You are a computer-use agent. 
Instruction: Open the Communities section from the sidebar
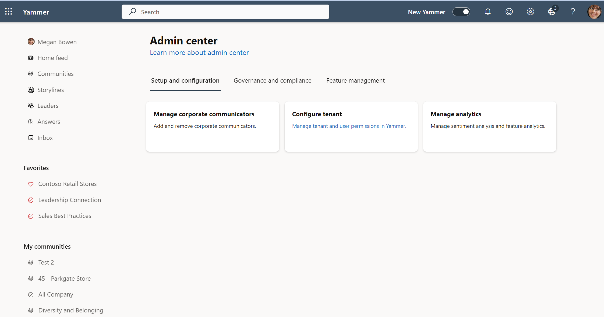(55, 73)
